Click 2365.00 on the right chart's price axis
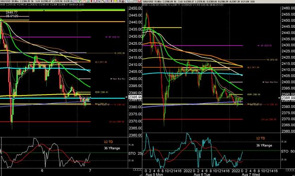The height and width of the screenshot is (176, 295). coord(288,125)
